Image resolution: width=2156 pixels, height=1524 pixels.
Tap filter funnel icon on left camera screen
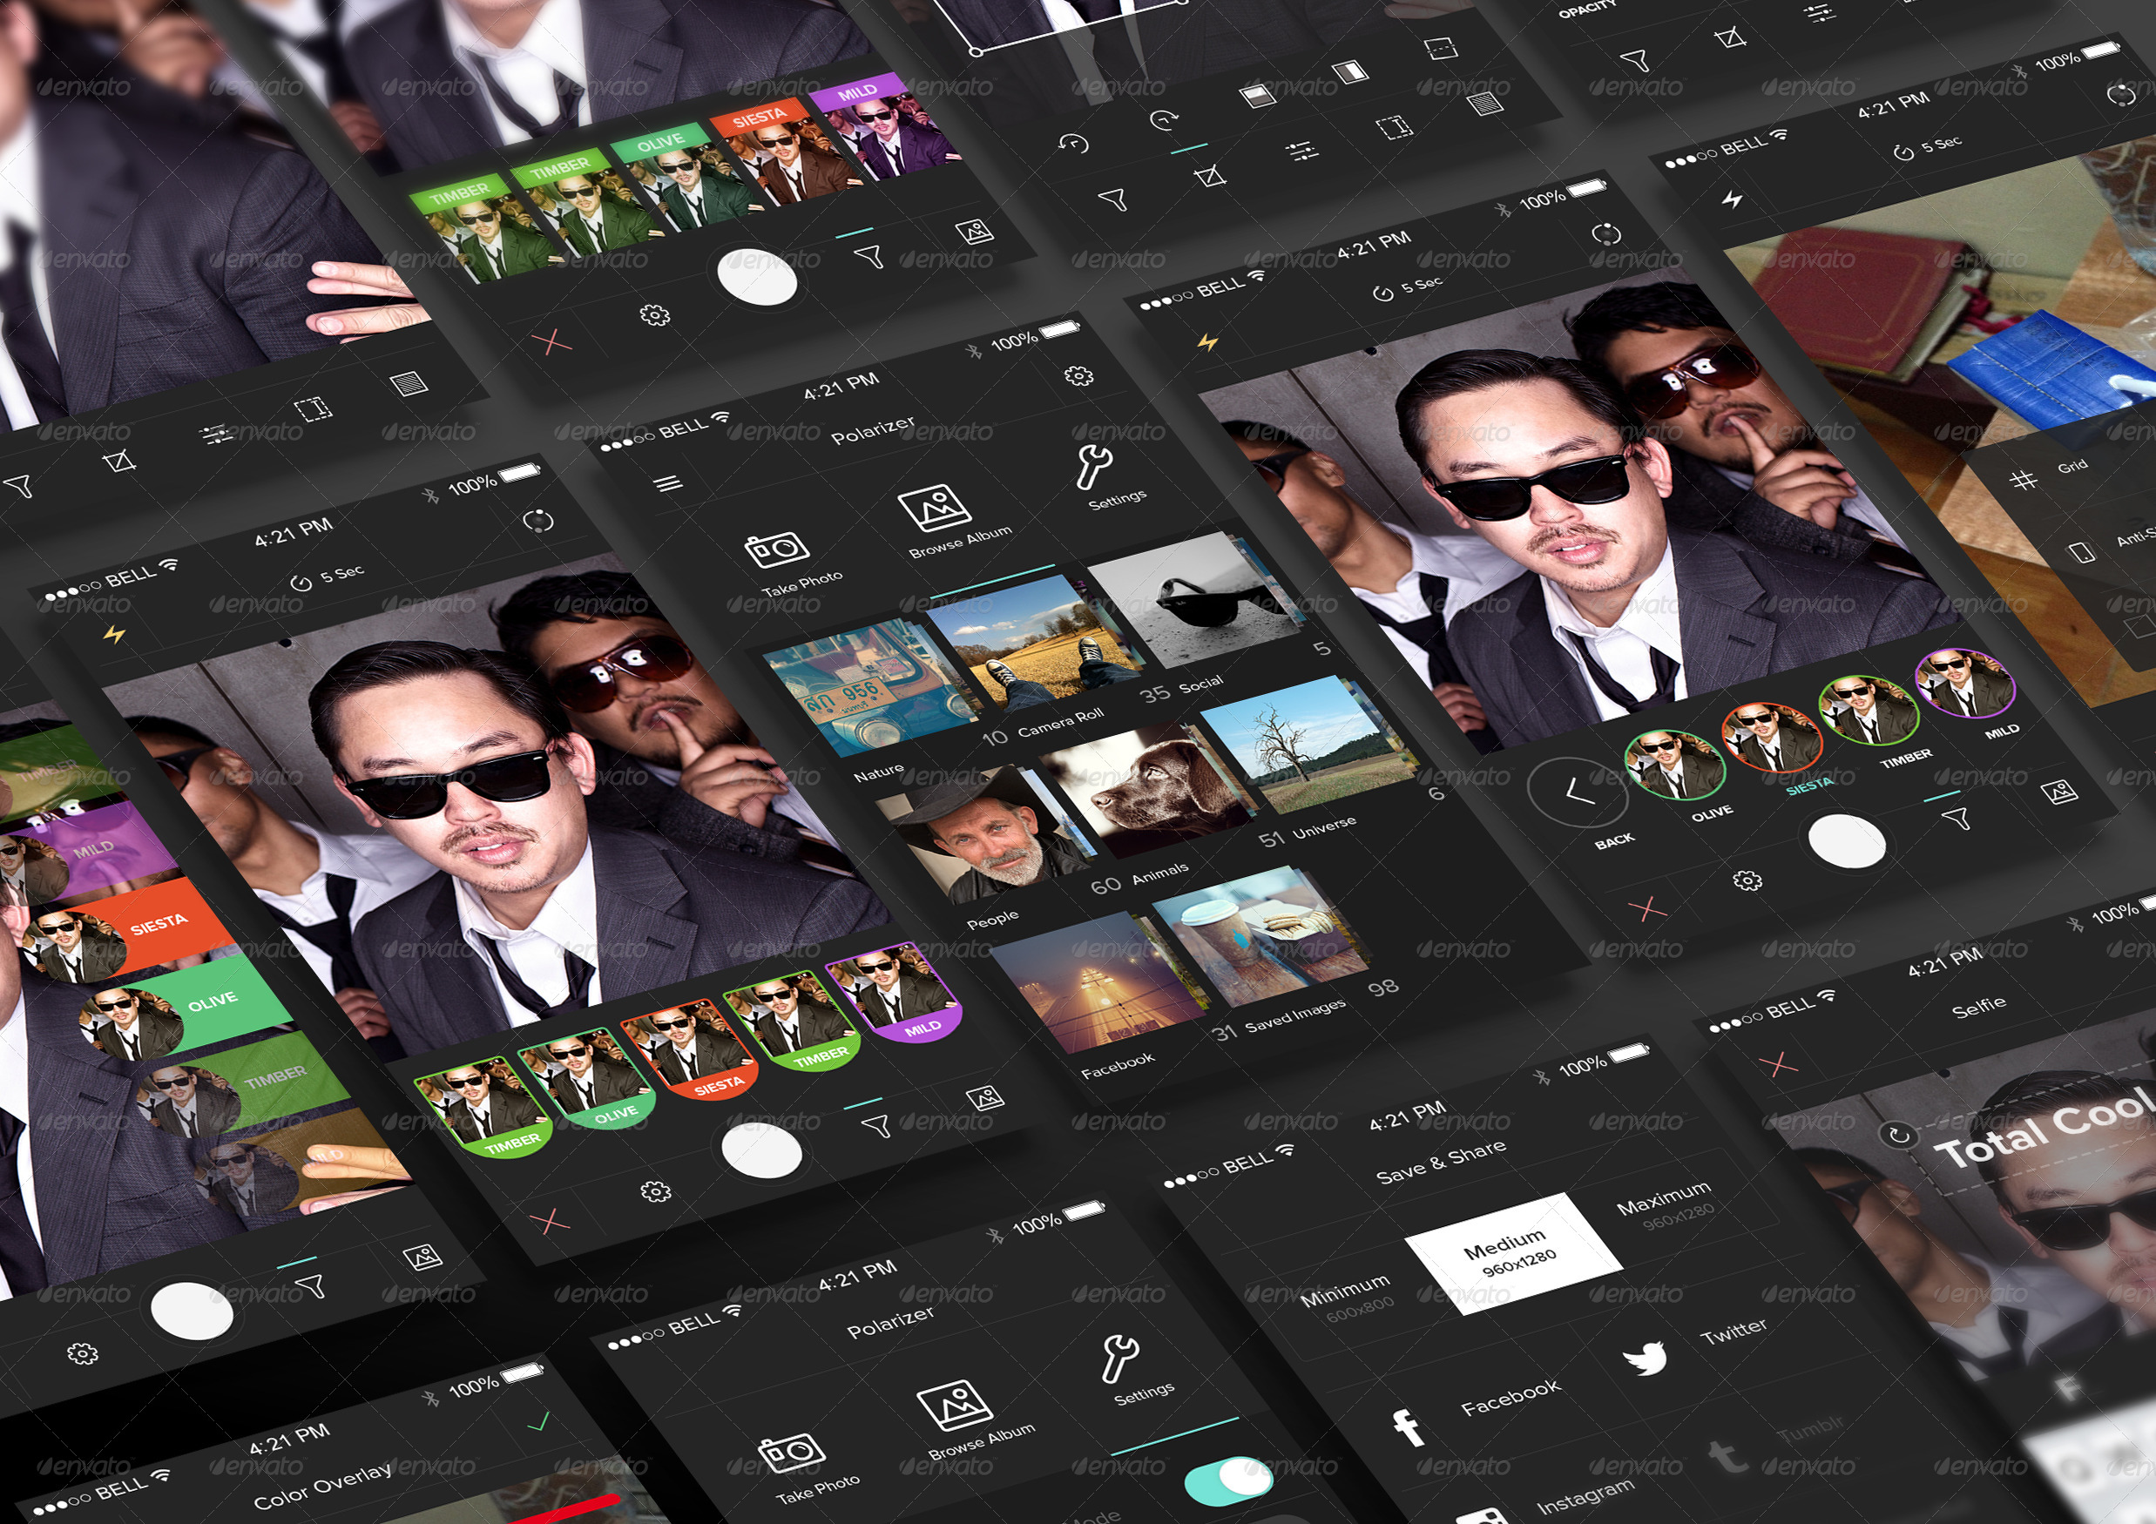pos(875,1126)
